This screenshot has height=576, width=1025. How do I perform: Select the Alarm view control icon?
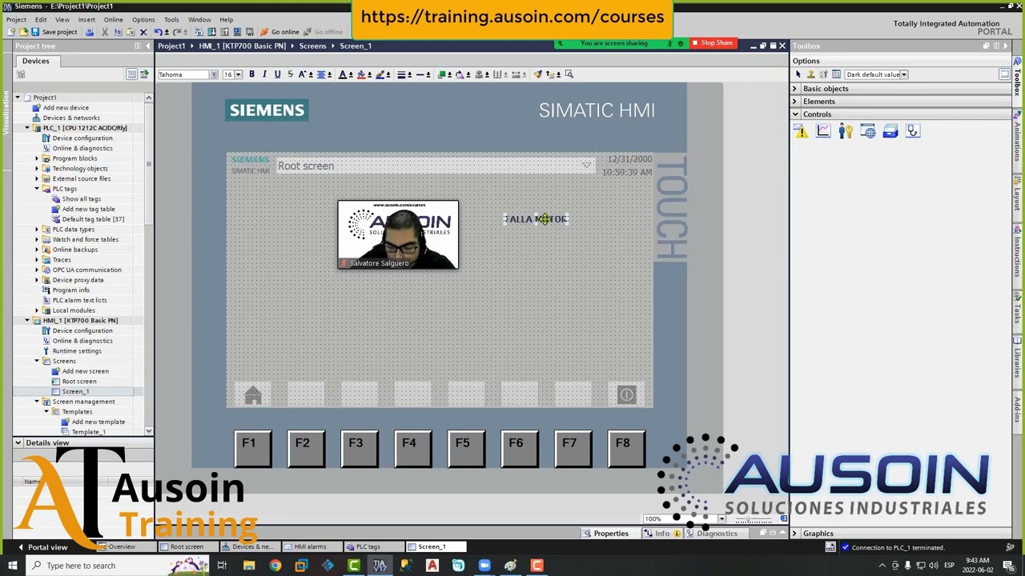coord(802,132)
